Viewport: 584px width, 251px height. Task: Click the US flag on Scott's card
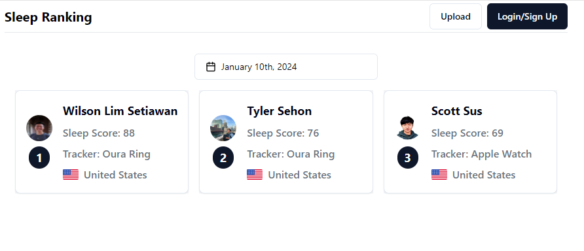coord(439,175)
